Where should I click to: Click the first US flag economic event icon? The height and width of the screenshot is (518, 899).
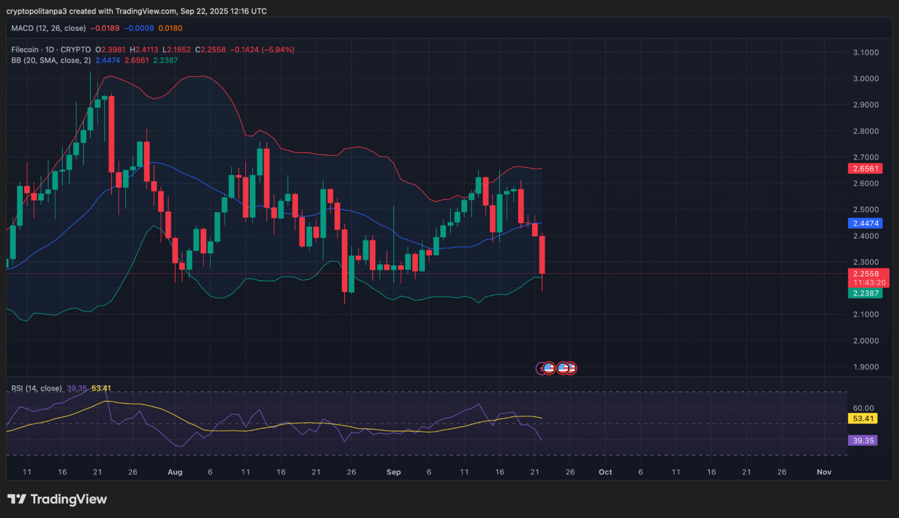(x=549, y=368)
